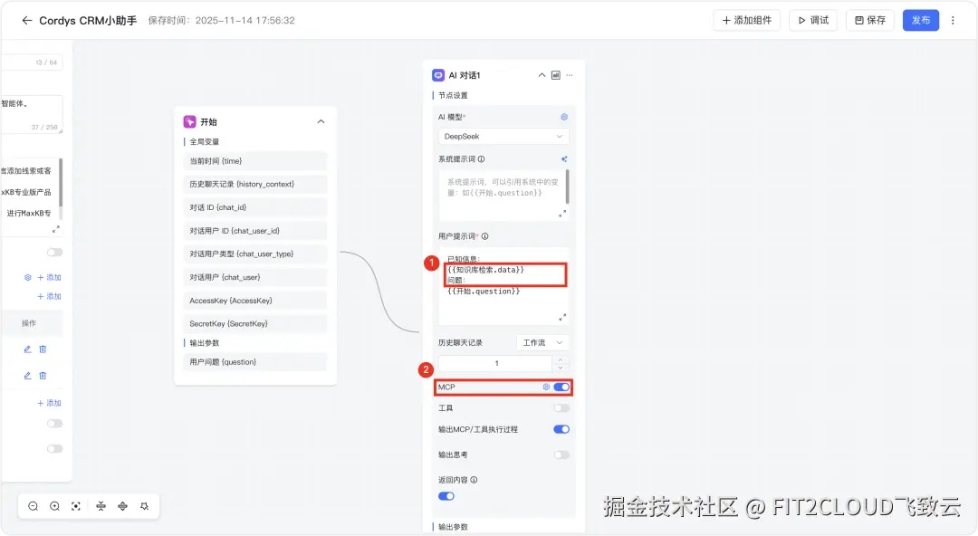Select the 对话用户 {chat_user} variable row
The image size is (978, 536).
(255, 277)
